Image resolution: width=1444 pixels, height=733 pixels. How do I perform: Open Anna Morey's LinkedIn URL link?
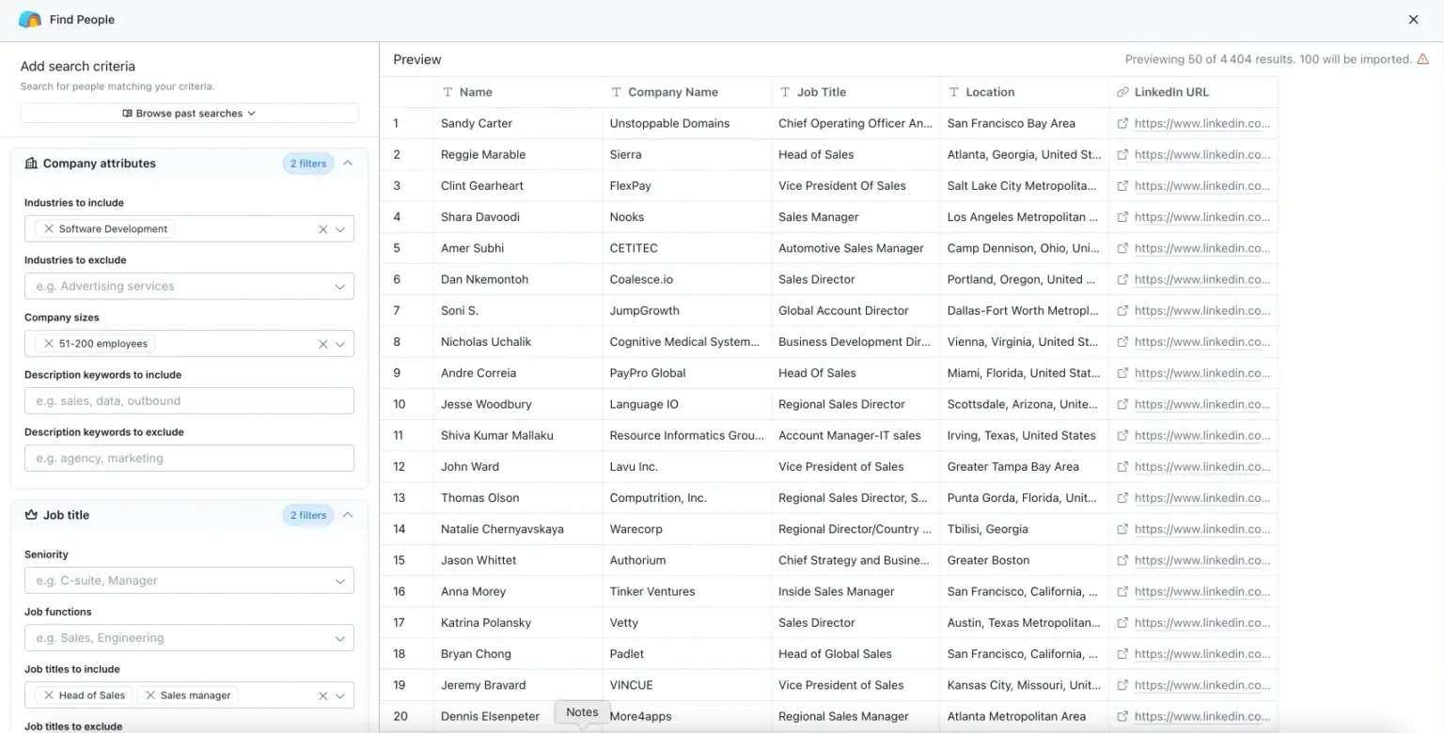click(x=1202, y=592)
